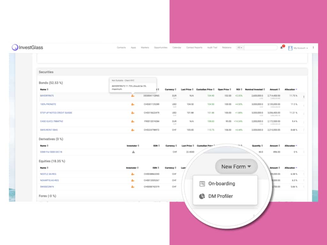Click the Equities (18.35 %) heading
Screen dimensions: 327x245
click(52, 161)
